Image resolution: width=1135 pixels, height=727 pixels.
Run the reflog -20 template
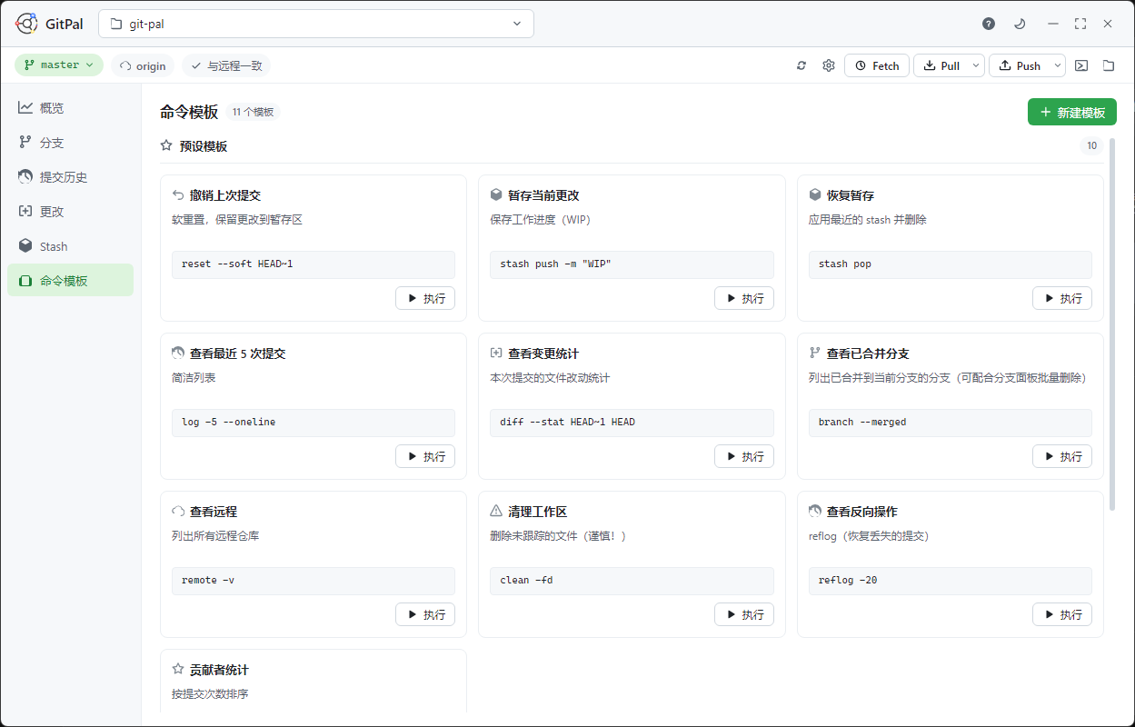(1062, 614)
